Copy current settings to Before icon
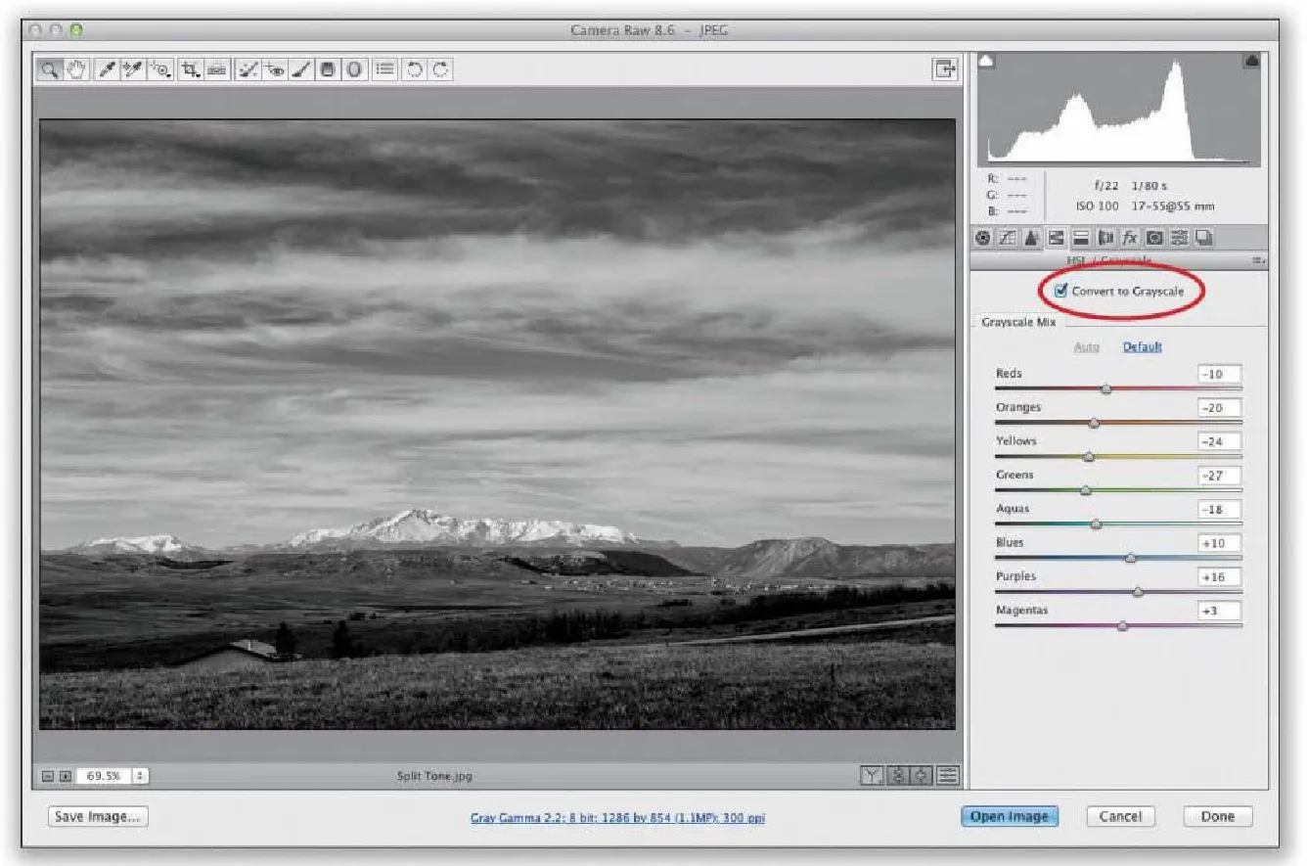The height and width of the screenshot is (866, 1307). coord(922,776)
